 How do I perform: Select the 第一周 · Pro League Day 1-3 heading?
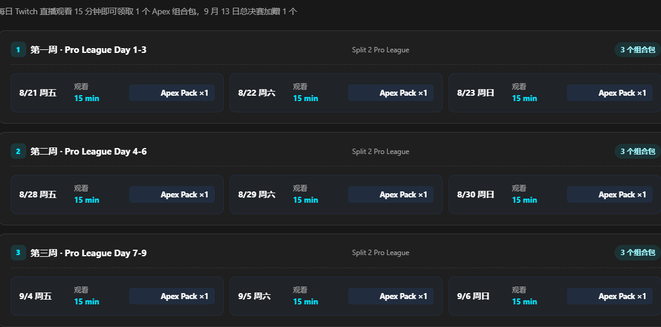click(89, 50)
